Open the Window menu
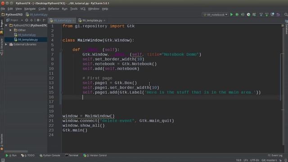Screen dimensions: 288x162 click(x=94, y=9)
